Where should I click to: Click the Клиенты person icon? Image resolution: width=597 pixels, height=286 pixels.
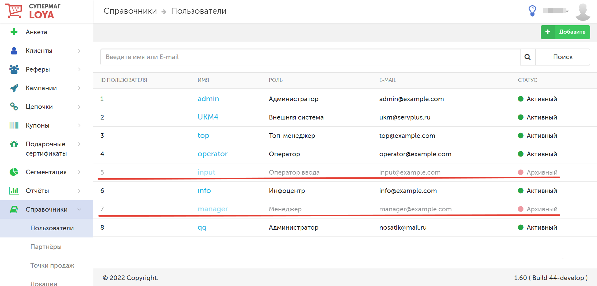pos(14,51)
